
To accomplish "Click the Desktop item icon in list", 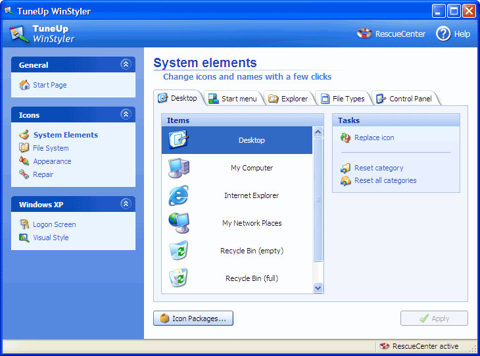I will coord(178,140).
